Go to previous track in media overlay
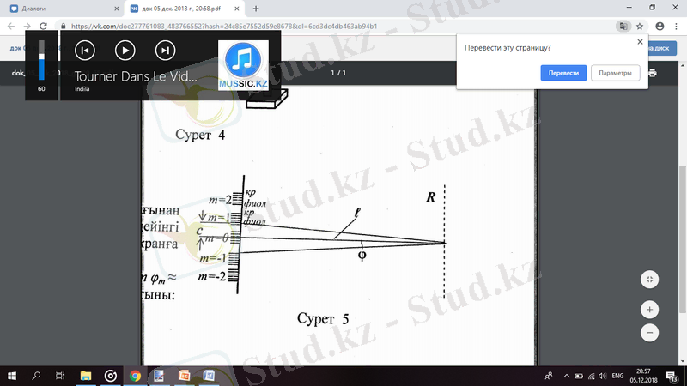 (x=84, y=51)
